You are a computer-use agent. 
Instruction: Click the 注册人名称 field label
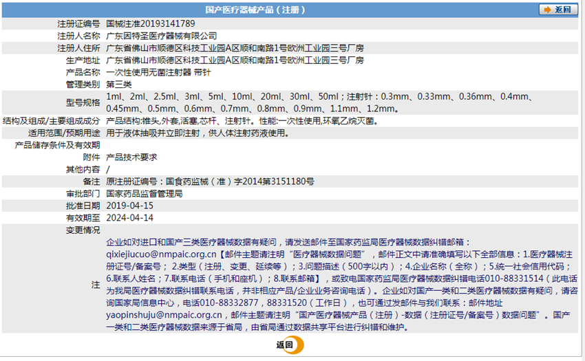(78, 36)
